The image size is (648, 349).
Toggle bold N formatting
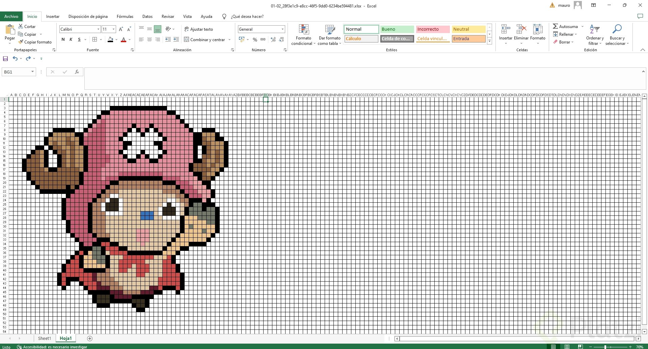63,39
